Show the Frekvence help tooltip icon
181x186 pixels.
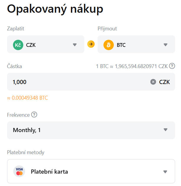coord(34,115)
